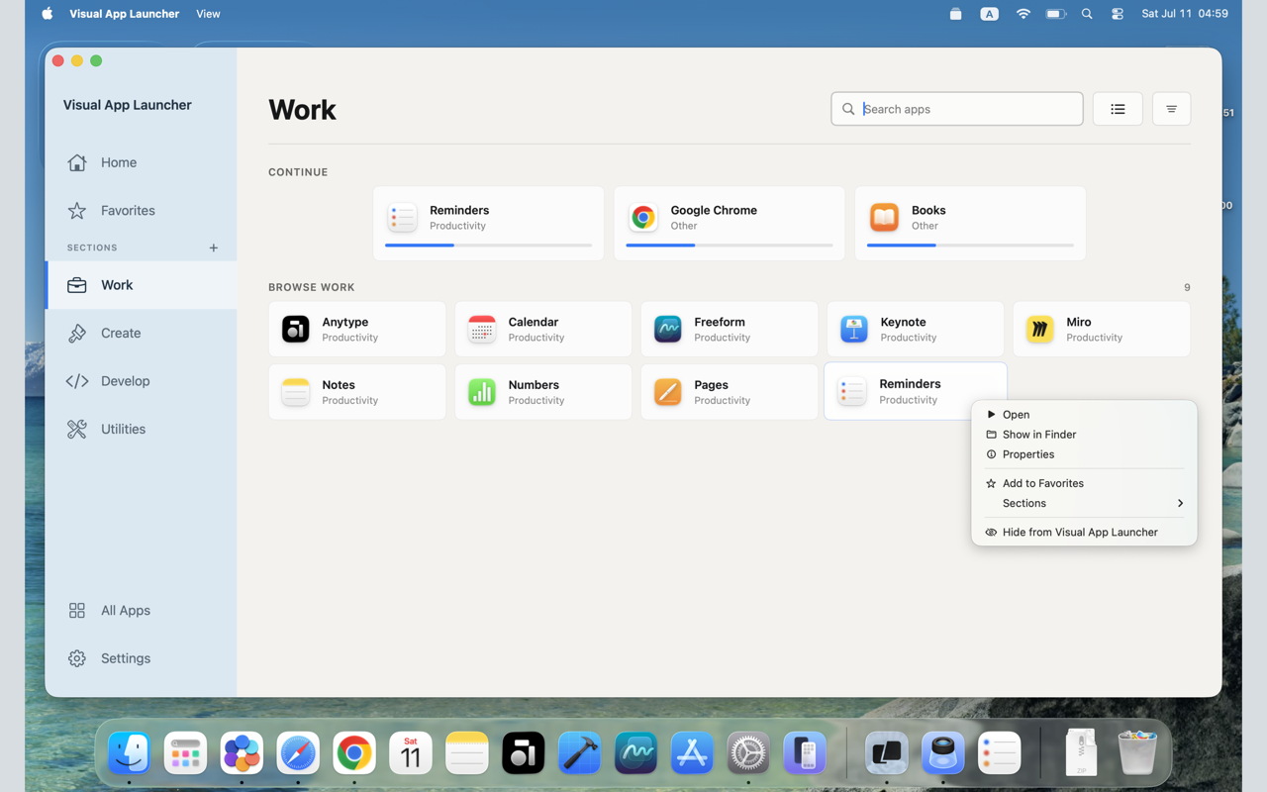Focus the Search apps field
This screenshot has width=1267, height=792.
[957, 109]
